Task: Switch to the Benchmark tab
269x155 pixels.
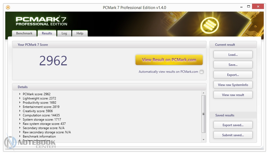Action: click(x=24, y=33)
